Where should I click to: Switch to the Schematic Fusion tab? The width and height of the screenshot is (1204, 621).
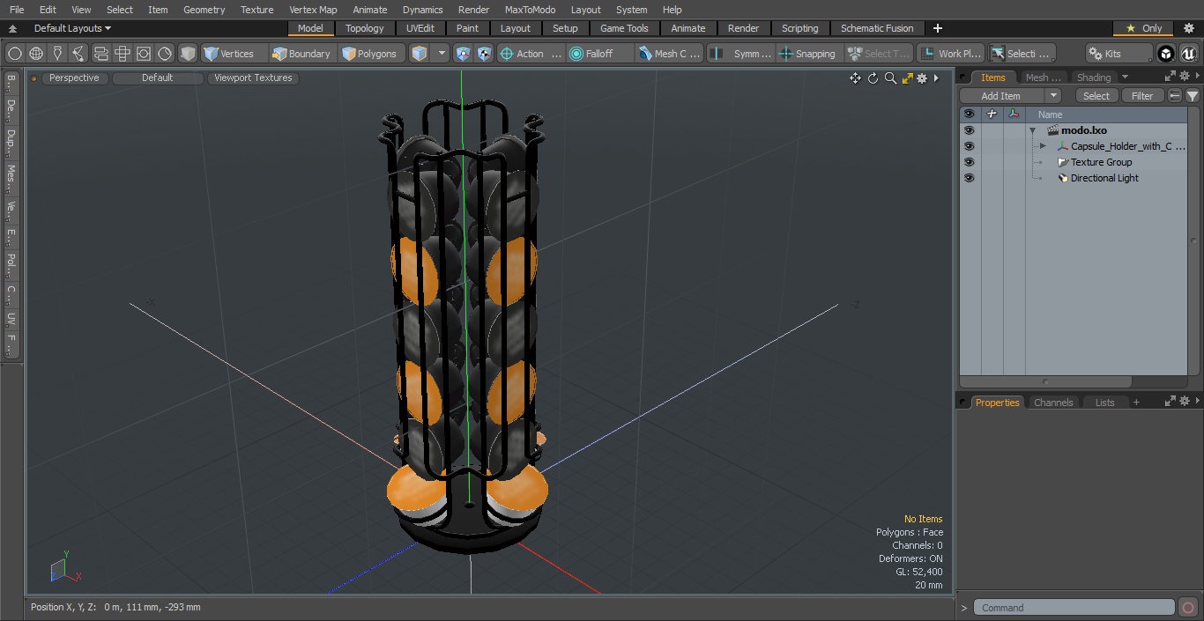[x=877, y=28]
